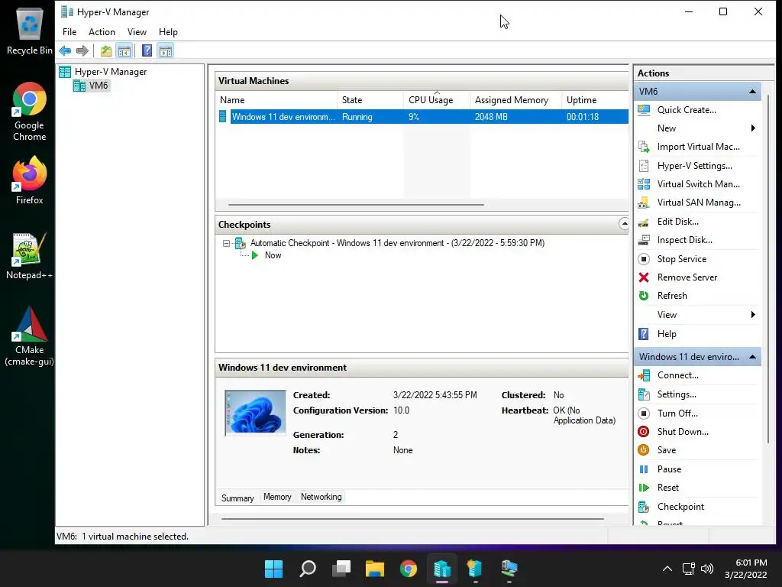782x587 pixels.
Task: Open Firefox desktop shortcut
Action: point(30,180)
